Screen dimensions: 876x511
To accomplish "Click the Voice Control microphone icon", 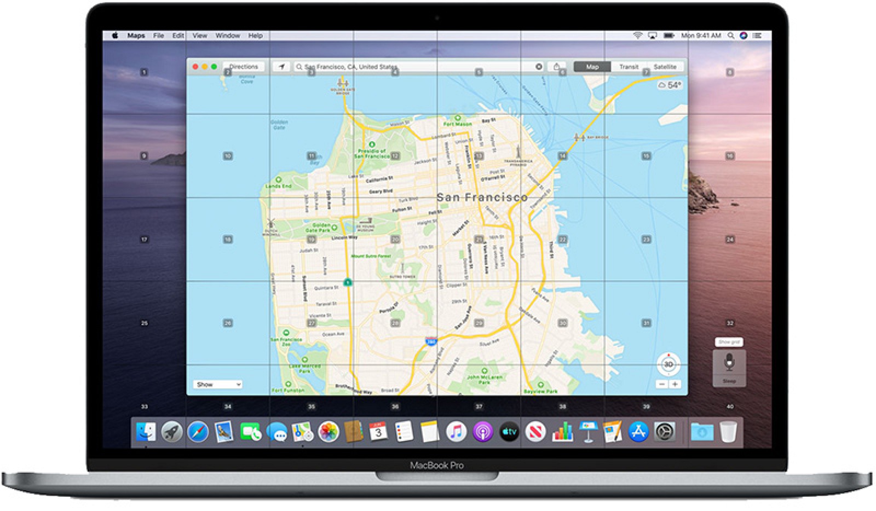I will (729, 362).
